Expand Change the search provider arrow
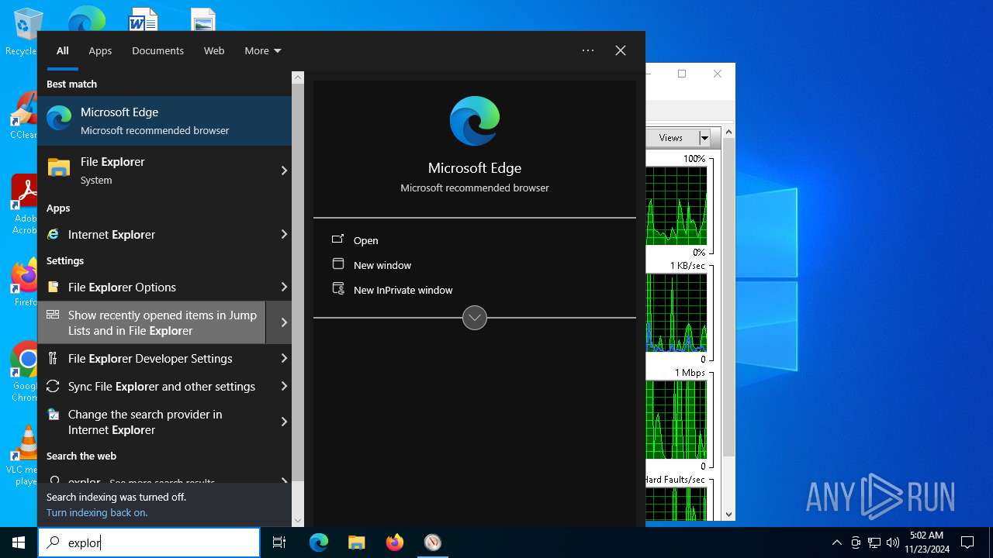Viewport: 993px width, 558px height. (x=284, y=422)
